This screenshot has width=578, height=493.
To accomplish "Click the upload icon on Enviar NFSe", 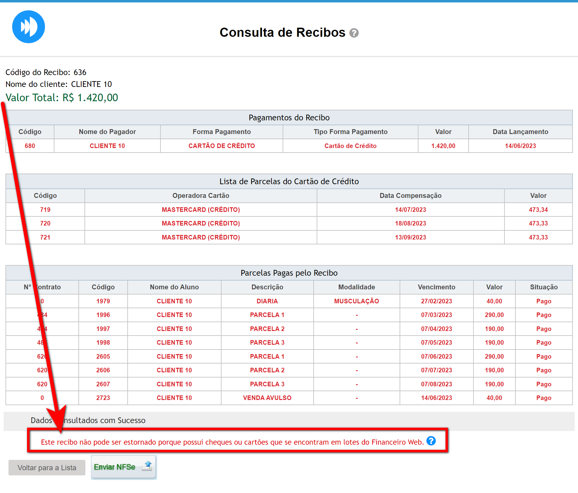I will click(147, 466).
